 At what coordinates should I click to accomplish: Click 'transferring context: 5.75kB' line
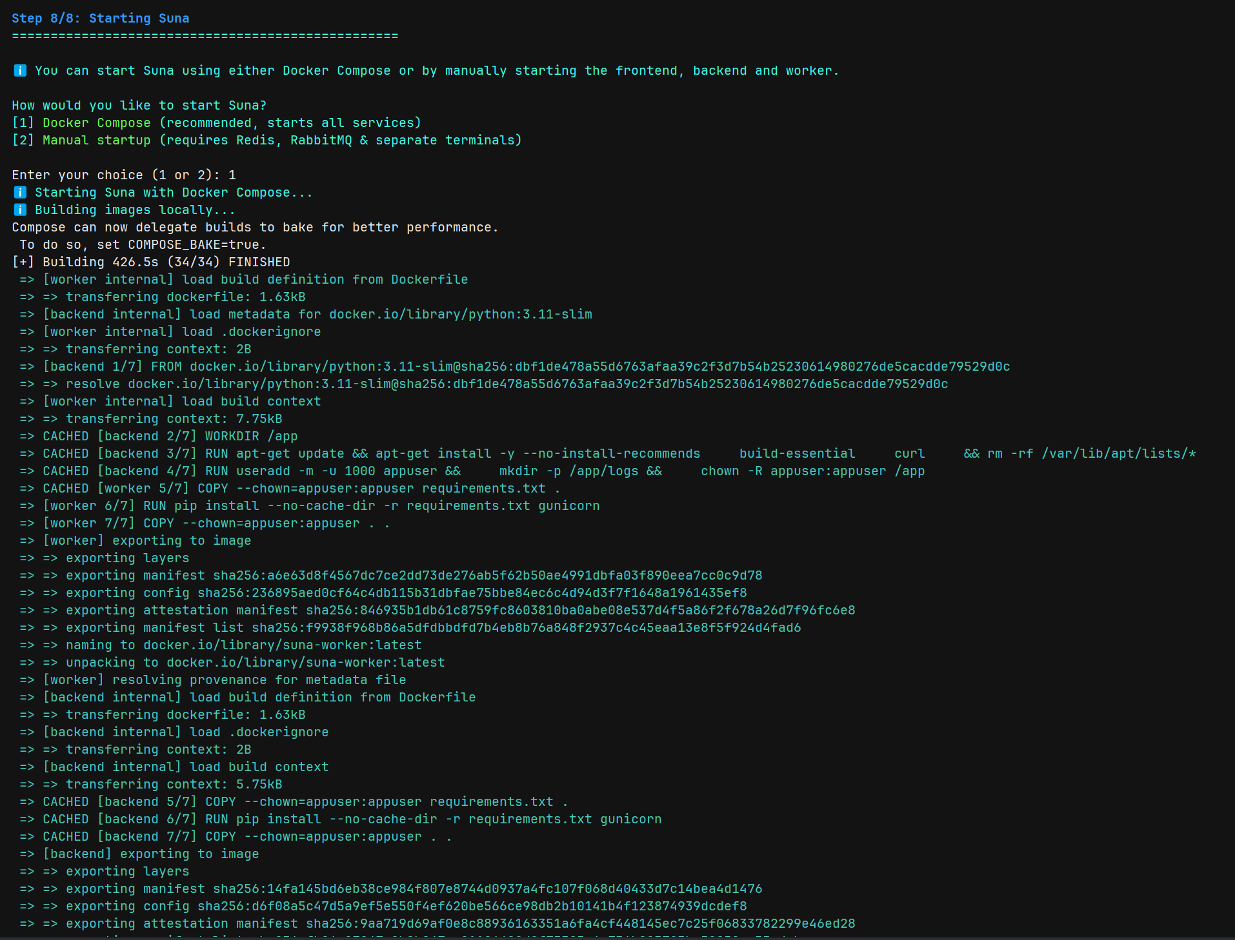click(x=151, y=784)
